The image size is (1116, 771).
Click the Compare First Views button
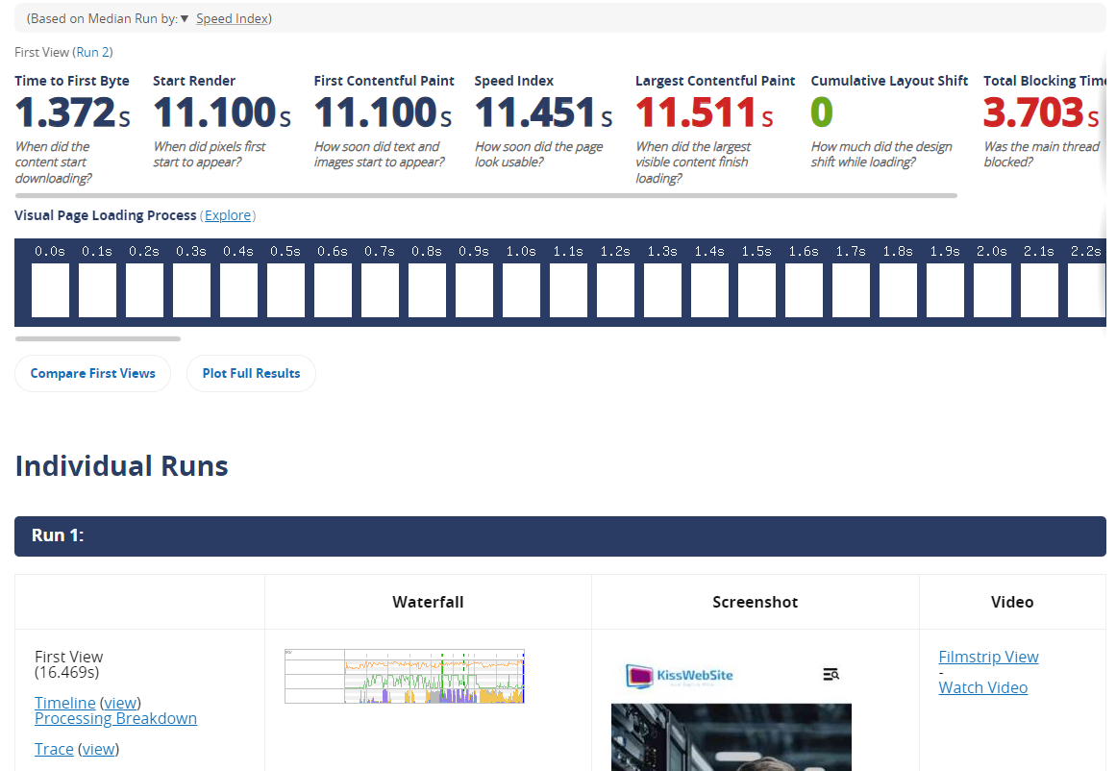tap(92, 373)
